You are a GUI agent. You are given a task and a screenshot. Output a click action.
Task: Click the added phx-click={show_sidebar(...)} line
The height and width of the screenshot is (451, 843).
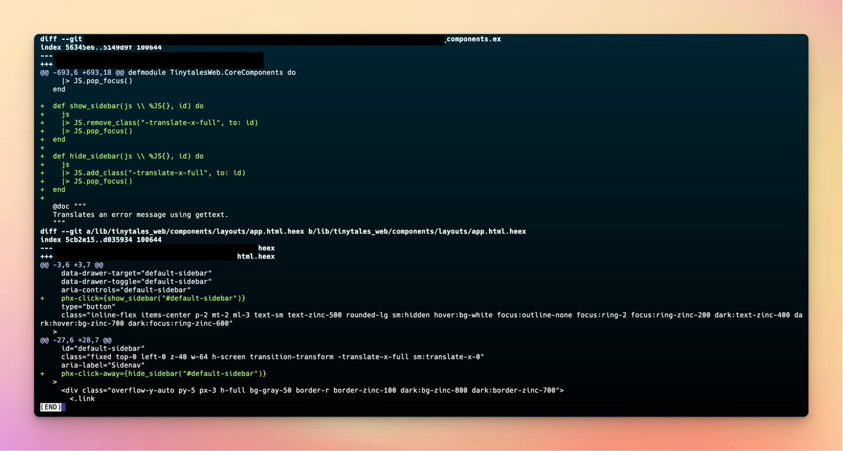(153, 298)
